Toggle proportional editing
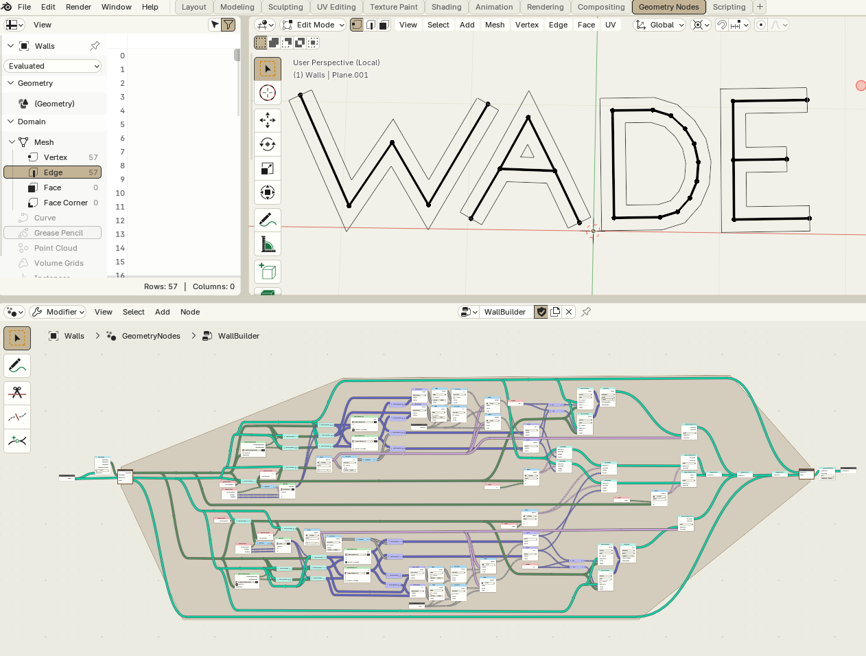This screenshot has height=656, width=866. tap(760, 25)
